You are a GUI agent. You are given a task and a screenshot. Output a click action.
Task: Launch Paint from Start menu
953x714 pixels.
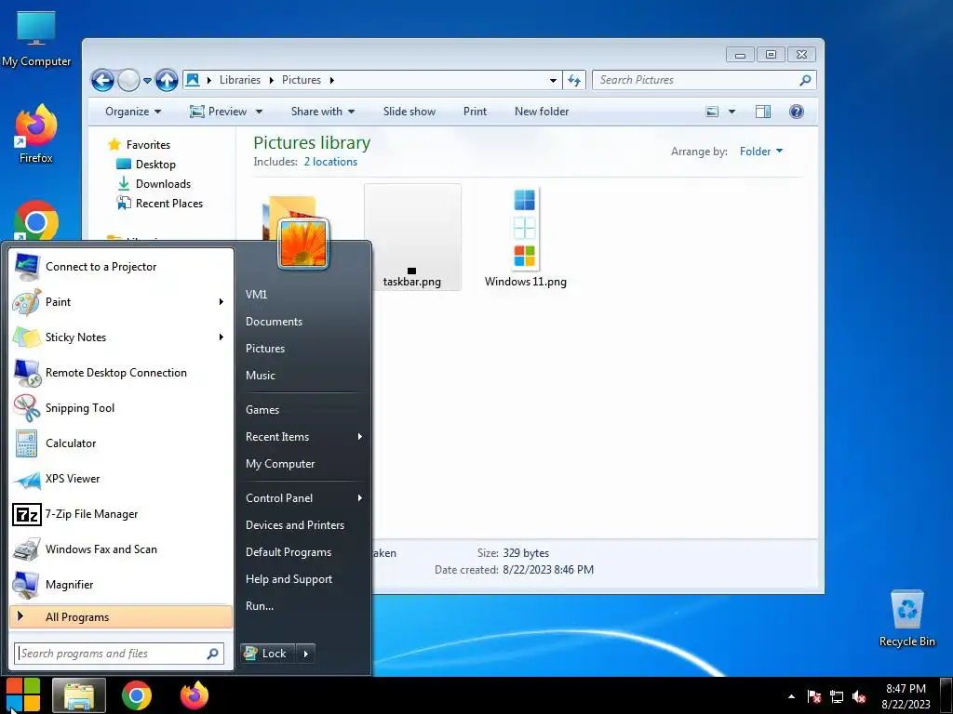tap(121, 302)
